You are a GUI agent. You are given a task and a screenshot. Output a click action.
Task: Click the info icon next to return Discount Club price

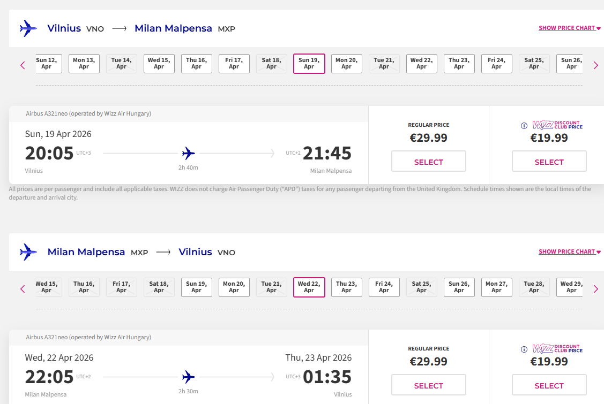[x=524, y=349]
